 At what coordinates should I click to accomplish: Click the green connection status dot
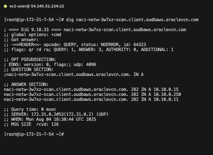5,6
